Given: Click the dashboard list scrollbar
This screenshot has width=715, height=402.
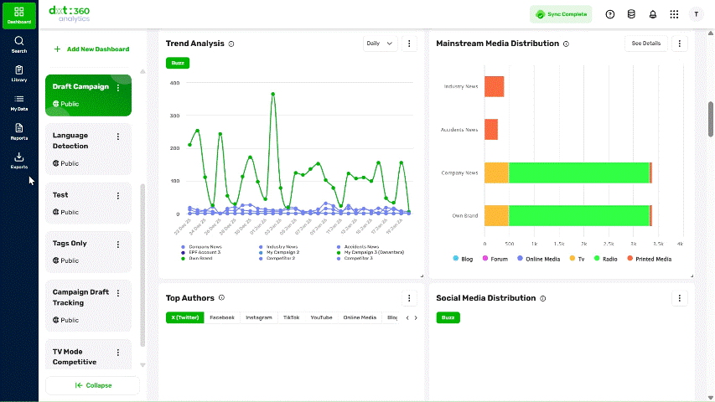Looking at the screenshot, I should point(142,265).
